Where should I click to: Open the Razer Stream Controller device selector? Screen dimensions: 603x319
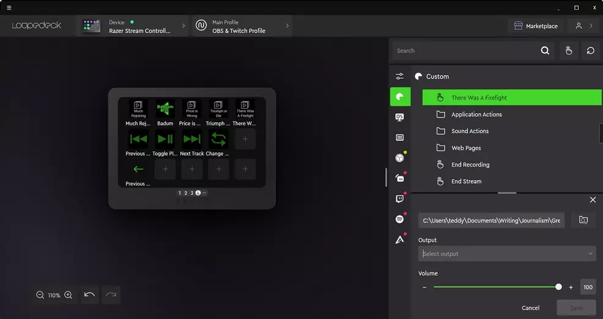pyautogui.click(x=133, y=26)
